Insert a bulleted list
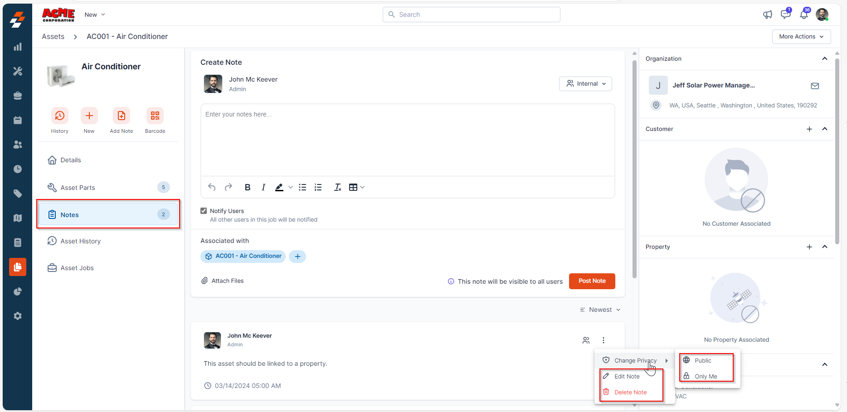Screen dimensions: 847x412 point(302,187)
